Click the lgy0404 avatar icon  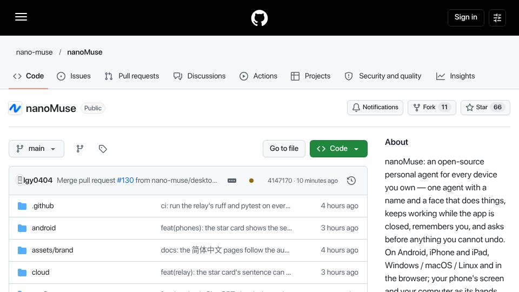19,180
